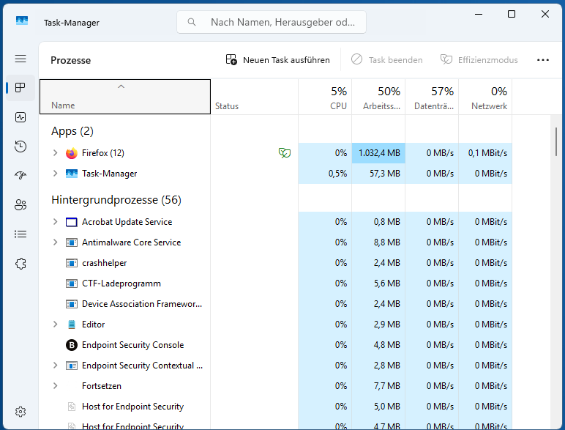
Task: Sort by the Status column header
Action: [255, 97]
